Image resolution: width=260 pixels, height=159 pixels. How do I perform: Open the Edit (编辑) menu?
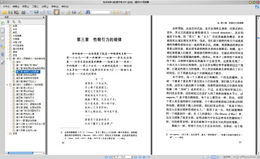[16, 7]
